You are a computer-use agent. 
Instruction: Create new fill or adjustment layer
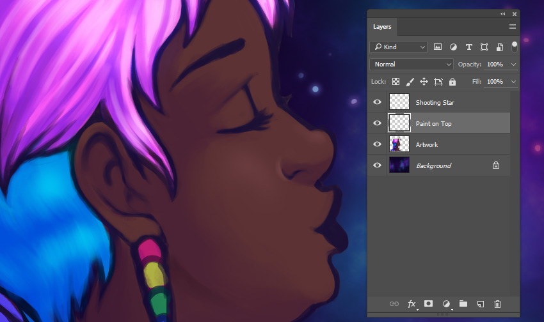(x=446, y=304)
